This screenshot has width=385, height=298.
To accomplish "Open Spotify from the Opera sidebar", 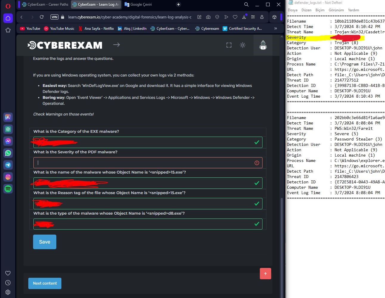I will [x=8, y=189].
